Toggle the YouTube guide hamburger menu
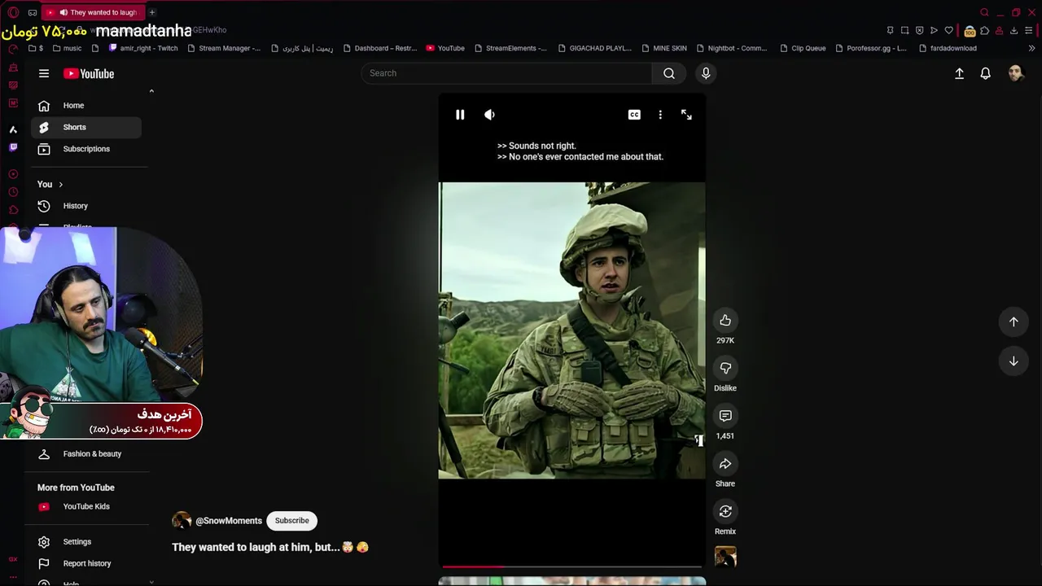Screen dimensions: 1042x586 44,73
